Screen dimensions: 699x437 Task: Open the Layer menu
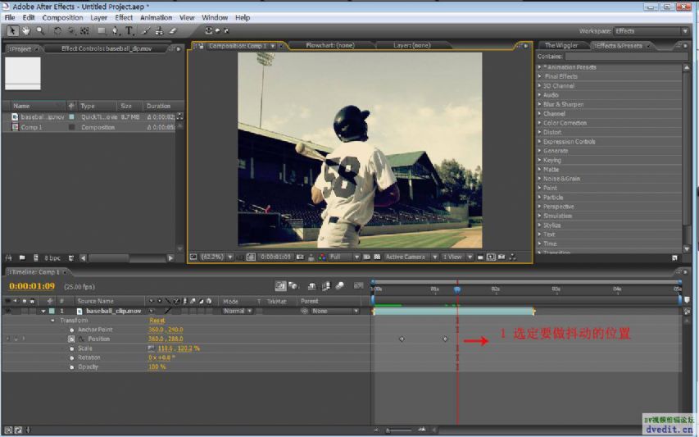(x=98, y=18)
